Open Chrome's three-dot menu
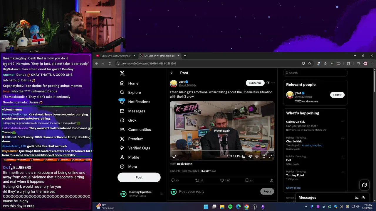The height and width of the screenshot is (211, 376). (372, 63)
